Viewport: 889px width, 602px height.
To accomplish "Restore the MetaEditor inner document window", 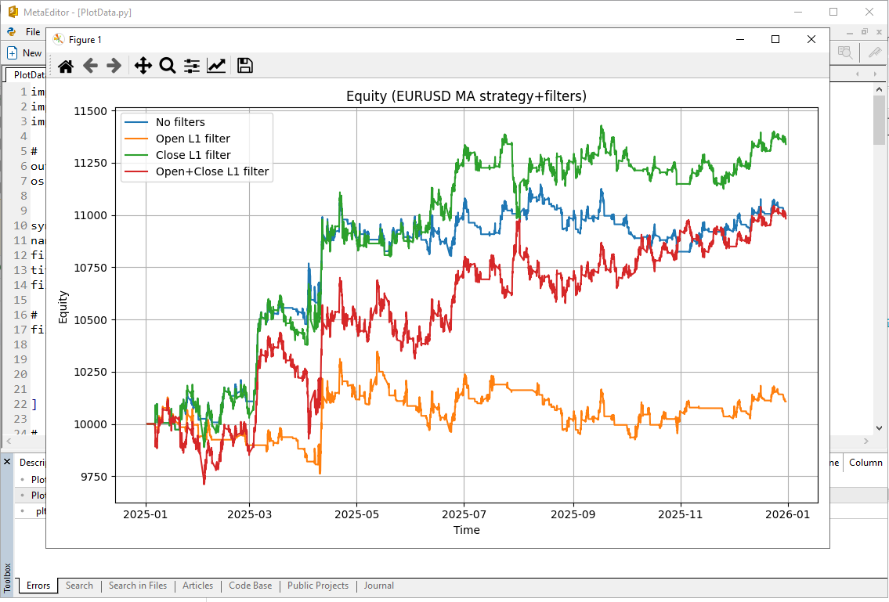I will click(865, 32).
